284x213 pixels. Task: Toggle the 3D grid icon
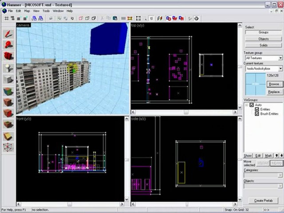click(12, 18)
